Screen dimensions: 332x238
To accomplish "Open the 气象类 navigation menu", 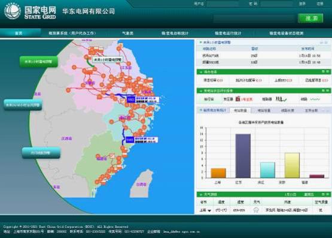I will pos(127,33).
